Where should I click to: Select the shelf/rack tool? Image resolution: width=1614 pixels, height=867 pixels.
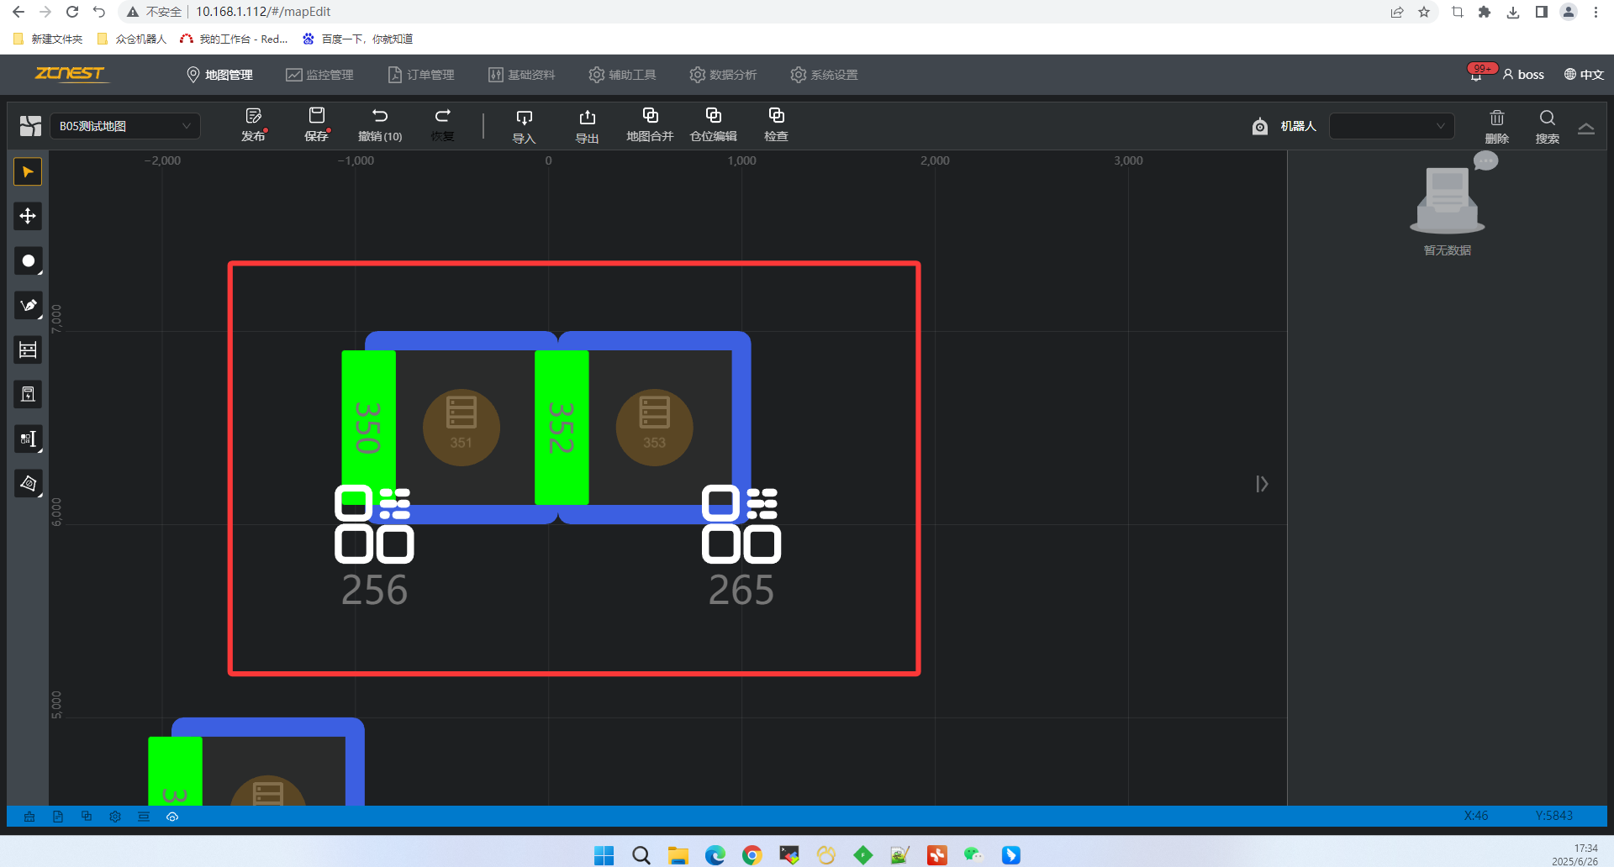pos(28,350)
